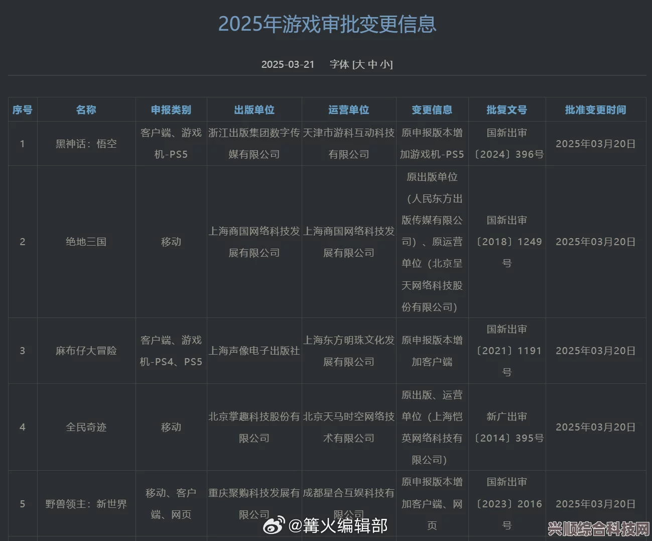Click 移动 category in 全民奇迹 row
Image resolution: width=652 pixels, height=541 pixels.
[171, 427]
